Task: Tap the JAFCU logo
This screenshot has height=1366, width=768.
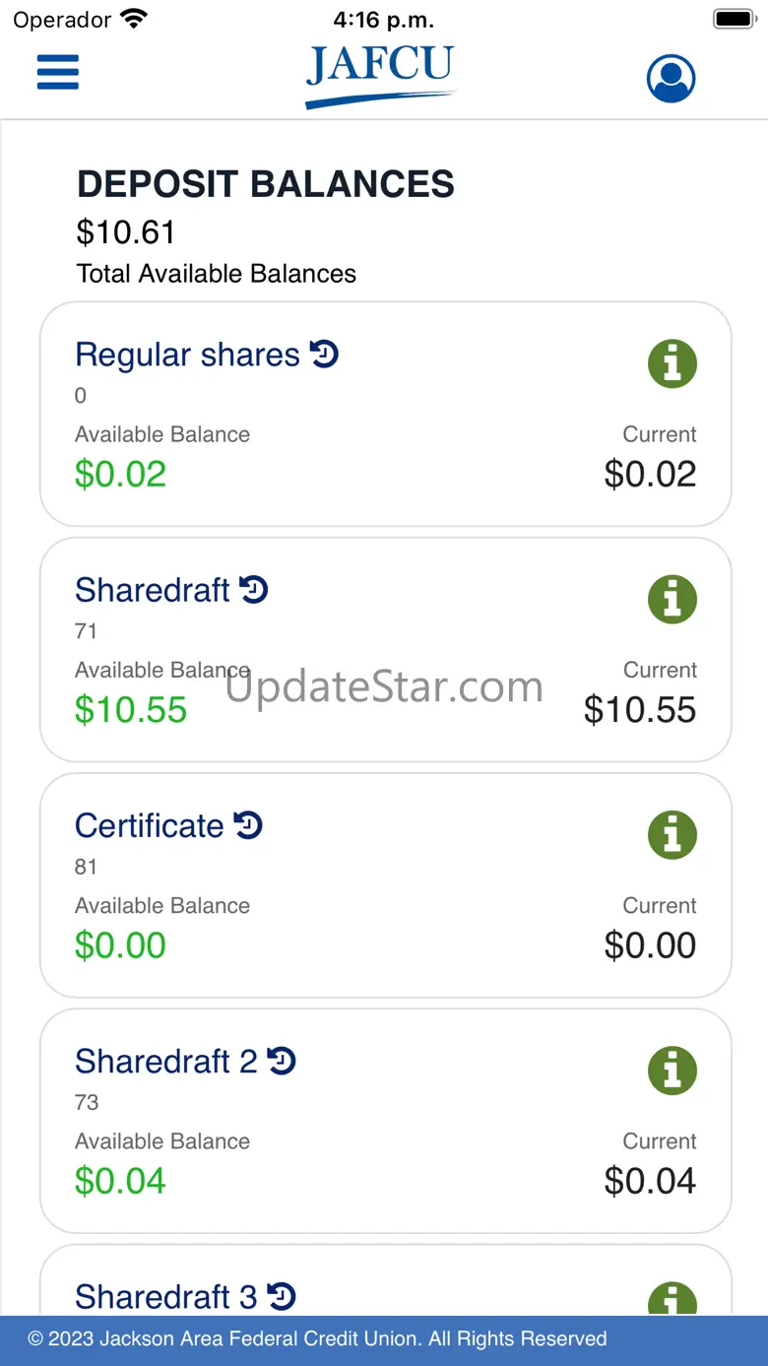Action: click(380, 74)
